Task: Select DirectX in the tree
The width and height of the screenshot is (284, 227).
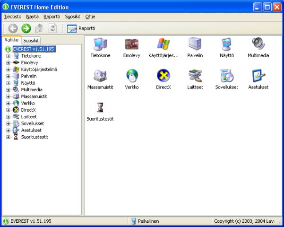Action: click(28, 110)
